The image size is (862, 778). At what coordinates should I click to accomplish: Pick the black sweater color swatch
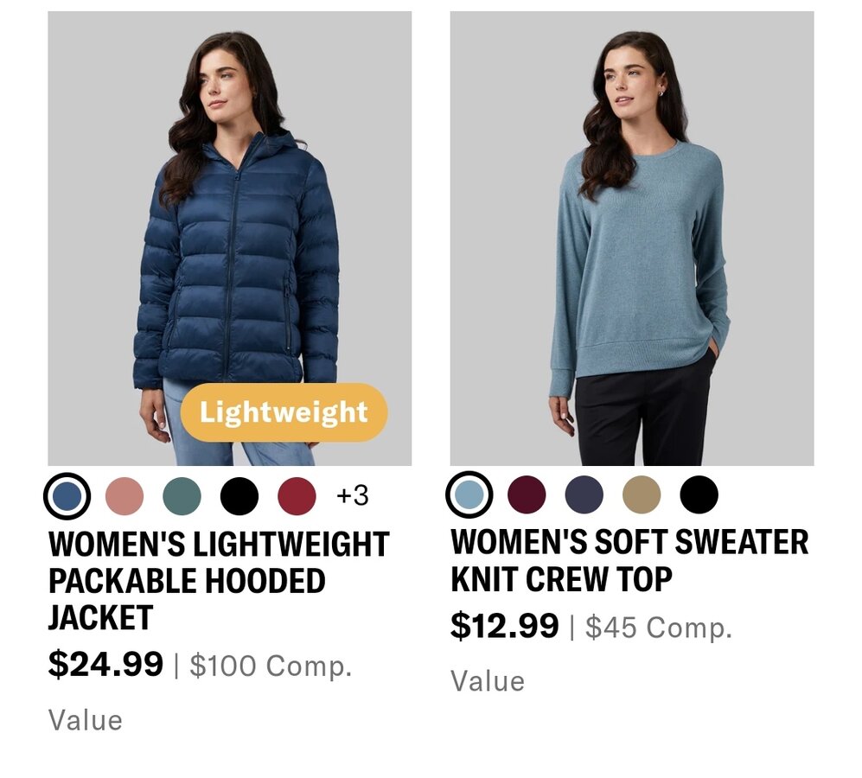point(699,494)
